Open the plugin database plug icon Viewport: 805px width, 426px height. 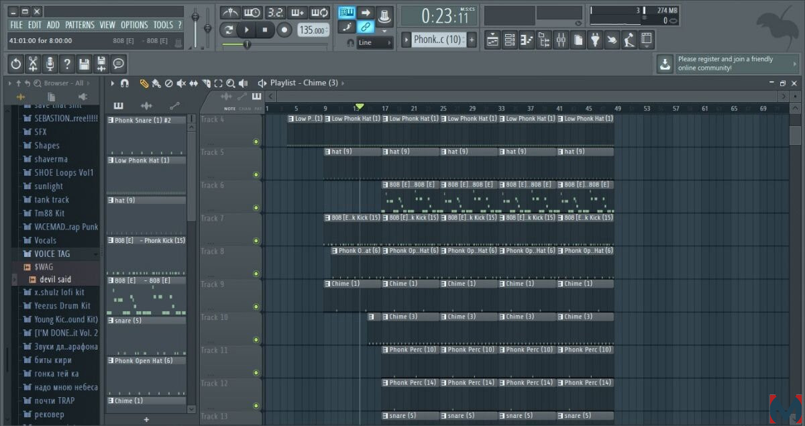595,40
